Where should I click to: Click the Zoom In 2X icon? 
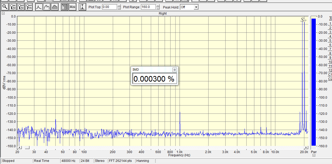click(13, 7)
